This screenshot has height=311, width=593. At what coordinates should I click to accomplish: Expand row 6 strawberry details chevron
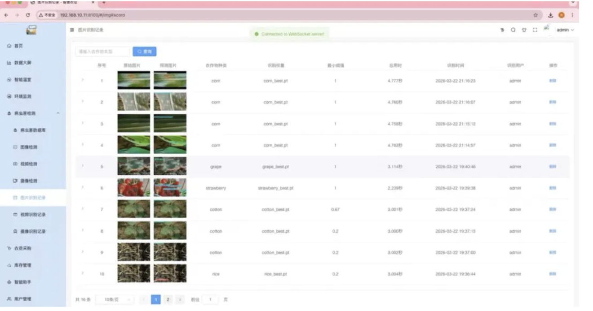pyautogui.click(x=83, y=188)
